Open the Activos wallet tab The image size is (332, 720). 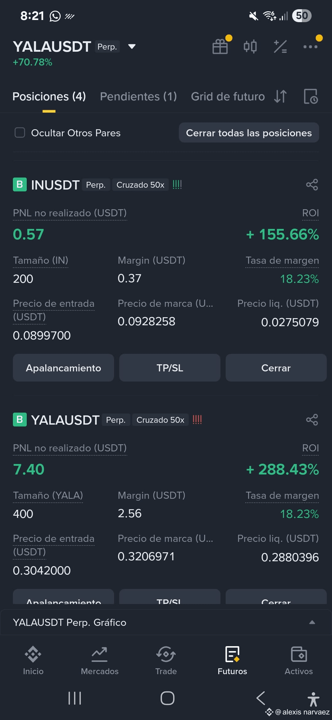click(x=298, y=661)
